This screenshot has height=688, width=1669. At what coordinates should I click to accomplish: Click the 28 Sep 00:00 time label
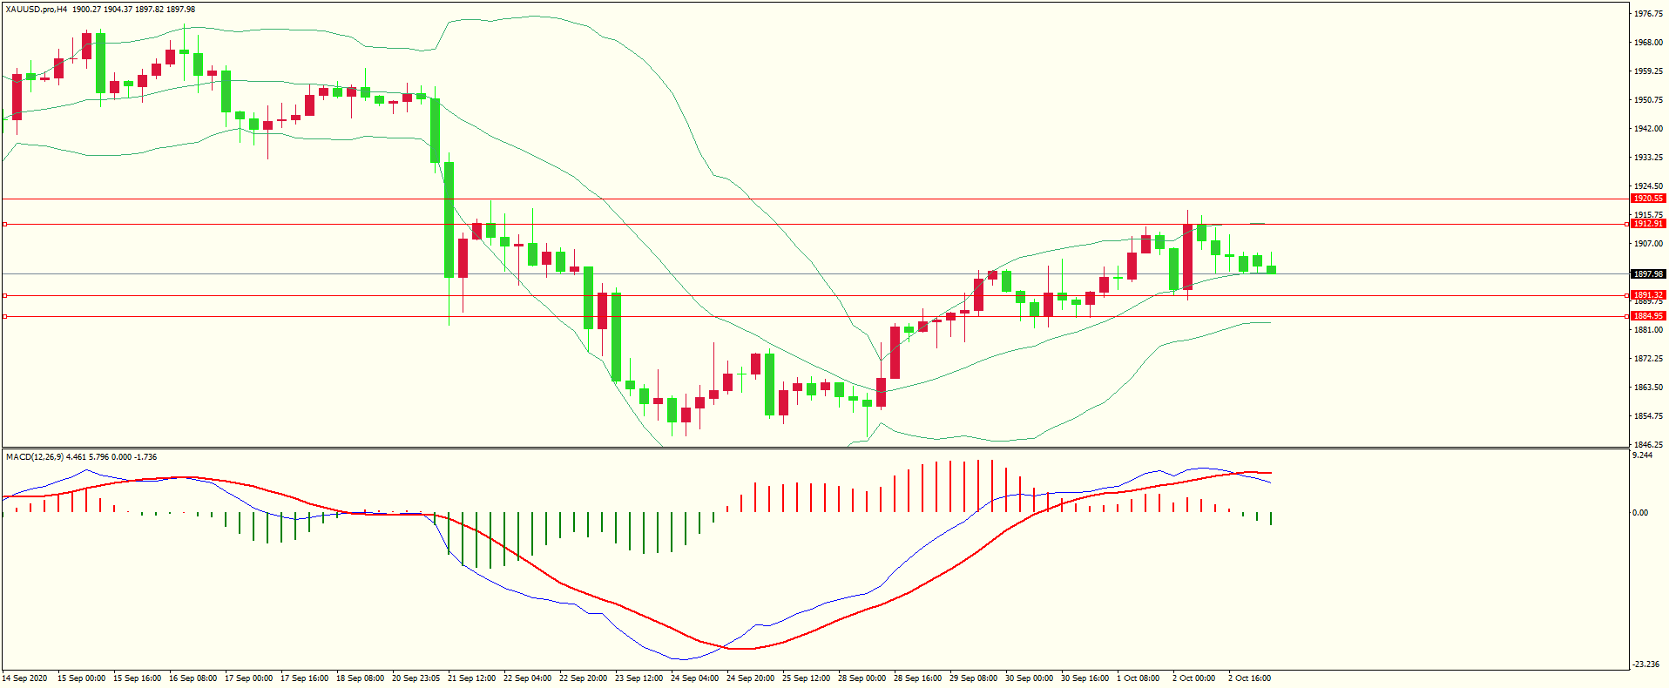pos(862,678)
